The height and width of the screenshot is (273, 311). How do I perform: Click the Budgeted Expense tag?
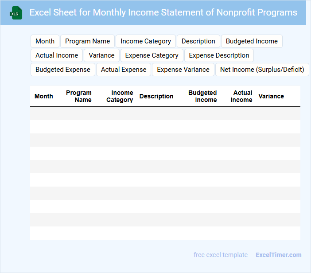(62, 70)
